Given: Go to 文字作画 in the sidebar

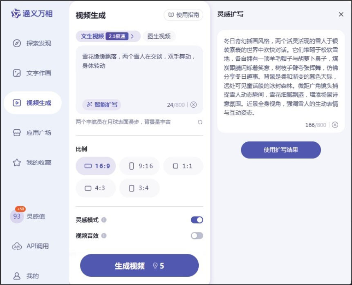Looking at the screenshot, I should (33, 73).
